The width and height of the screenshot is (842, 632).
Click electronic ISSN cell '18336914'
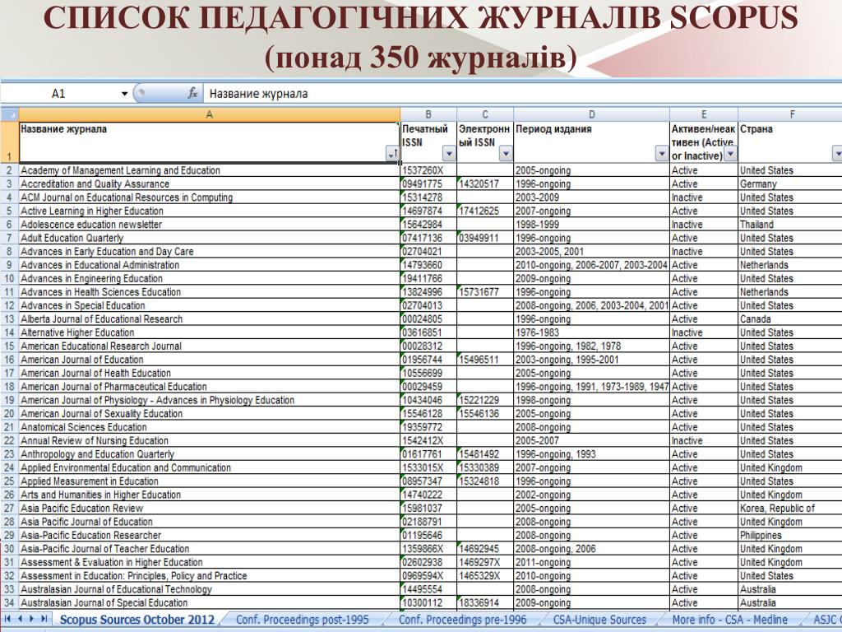[485, 603]
